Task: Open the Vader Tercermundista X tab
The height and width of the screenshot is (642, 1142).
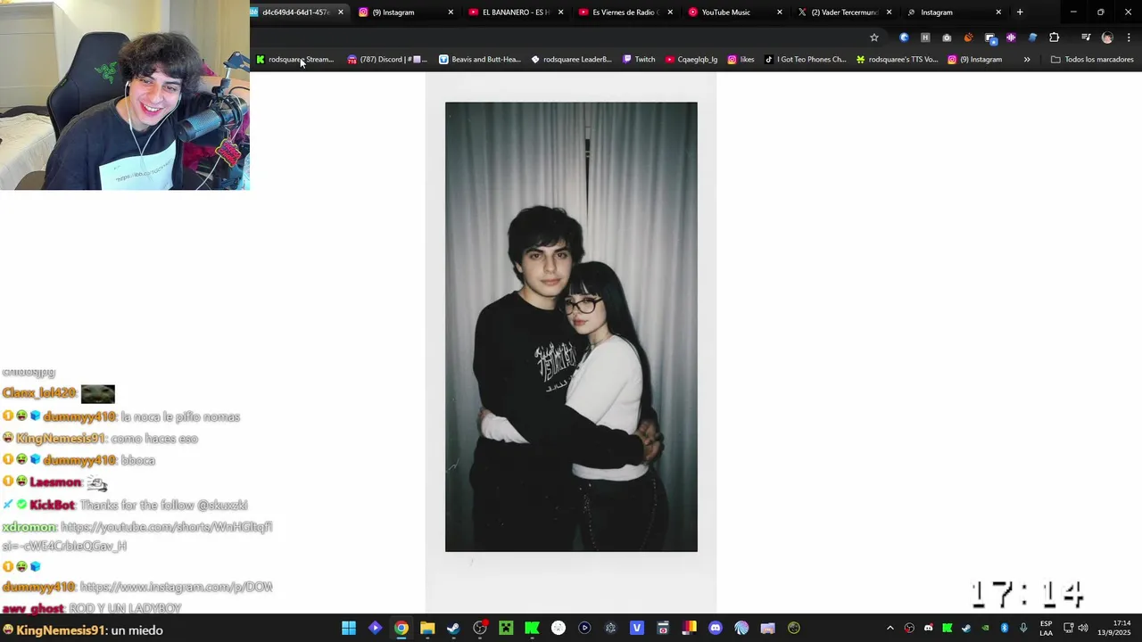Action: coord(844,12)
